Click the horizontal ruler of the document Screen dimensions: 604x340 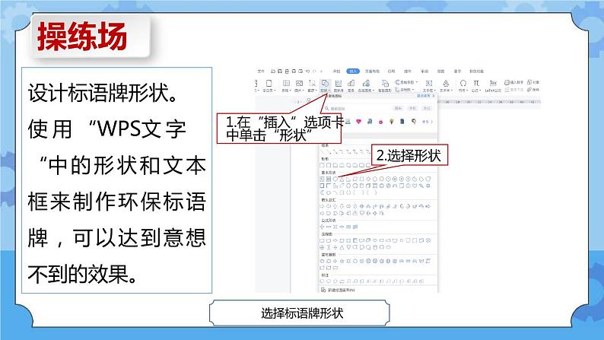(x=489, y=102)
